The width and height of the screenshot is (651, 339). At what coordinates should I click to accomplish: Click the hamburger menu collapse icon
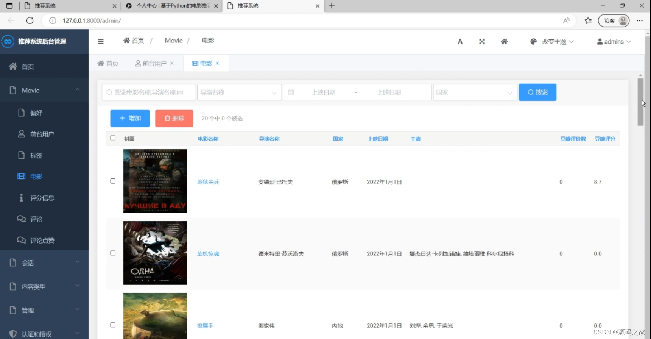click(101, 42)
